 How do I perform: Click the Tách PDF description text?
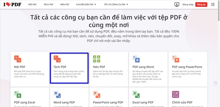click(69, 74)
